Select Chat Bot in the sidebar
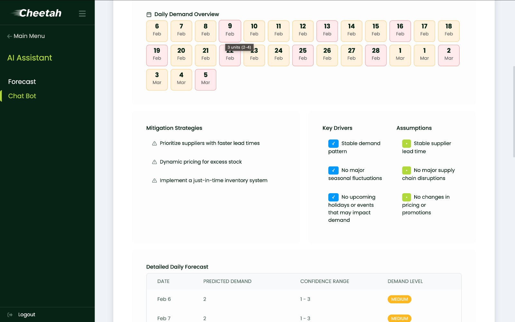The height and width of the screenshot is (322, 515). tap(22, 96)
